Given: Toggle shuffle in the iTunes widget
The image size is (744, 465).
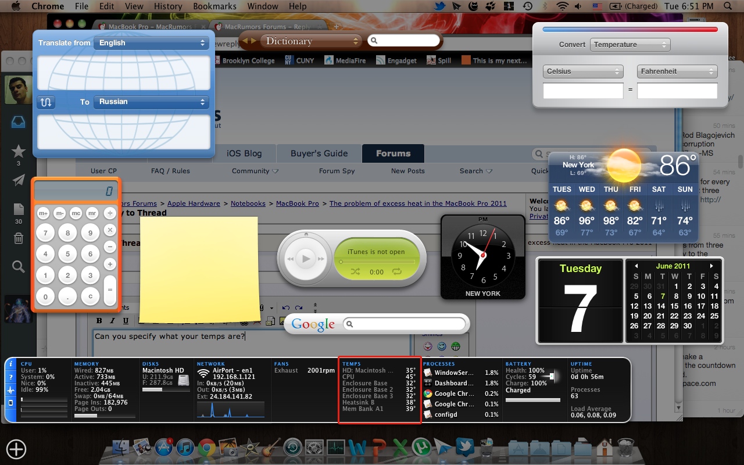Looking at the screenshot, I should (356, 271).
